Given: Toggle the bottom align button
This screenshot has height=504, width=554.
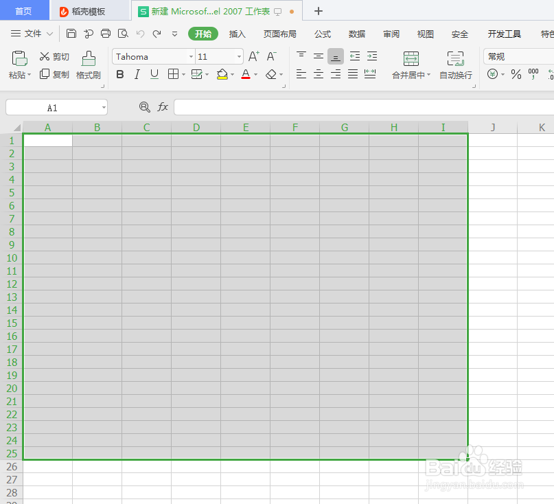Looking at the screenshot, I should [336, 56].
